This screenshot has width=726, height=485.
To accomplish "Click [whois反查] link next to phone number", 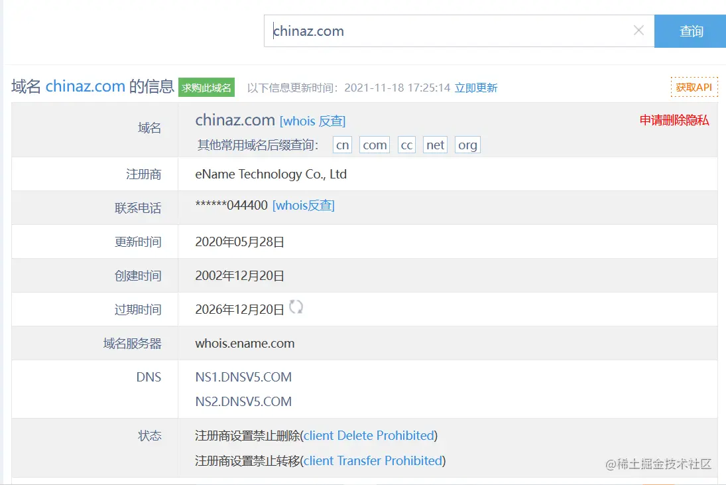I will 303,205.
